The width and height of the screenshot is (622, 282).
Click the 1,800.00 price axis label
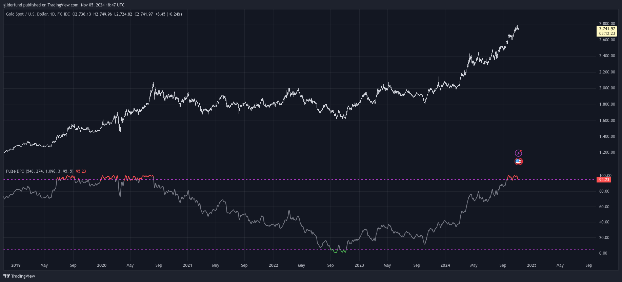pos(607,104)
